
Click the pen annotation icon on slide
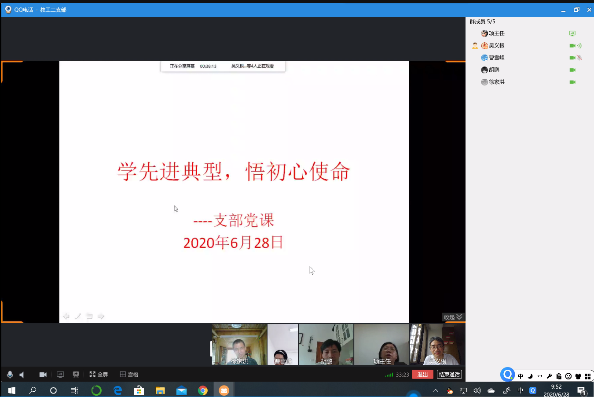(78, 316)
